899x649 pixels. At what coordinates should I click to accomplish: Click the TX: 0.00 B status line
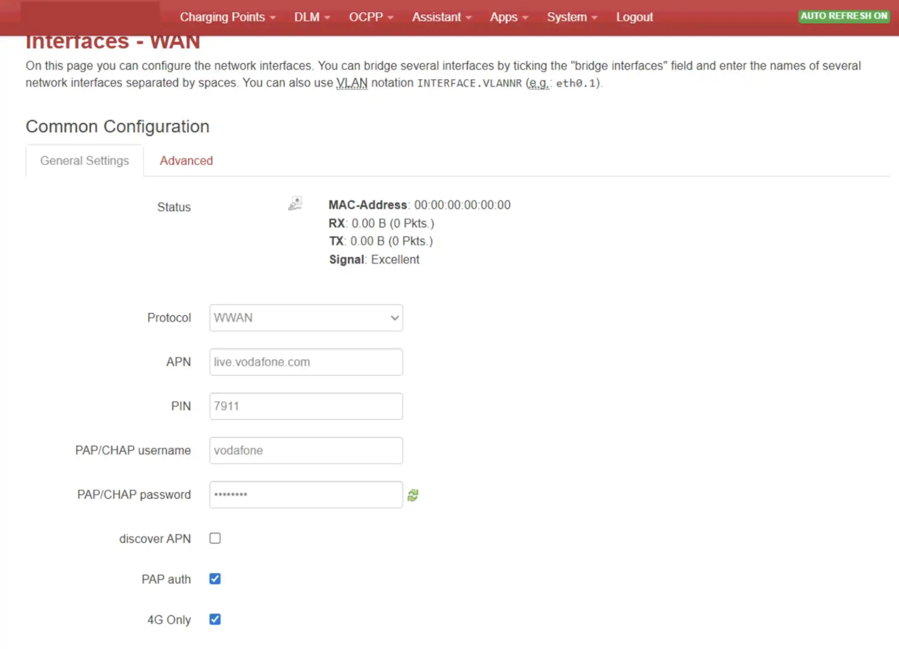coord(381,241)
